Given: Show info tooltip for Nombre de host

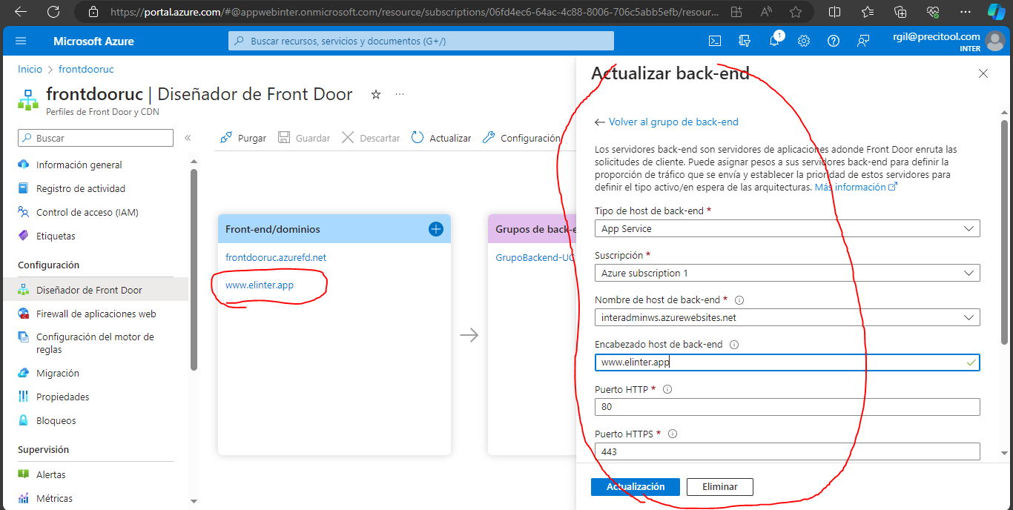Looking at the screenshot, I should pyautogui.click(x=739, y=300).
